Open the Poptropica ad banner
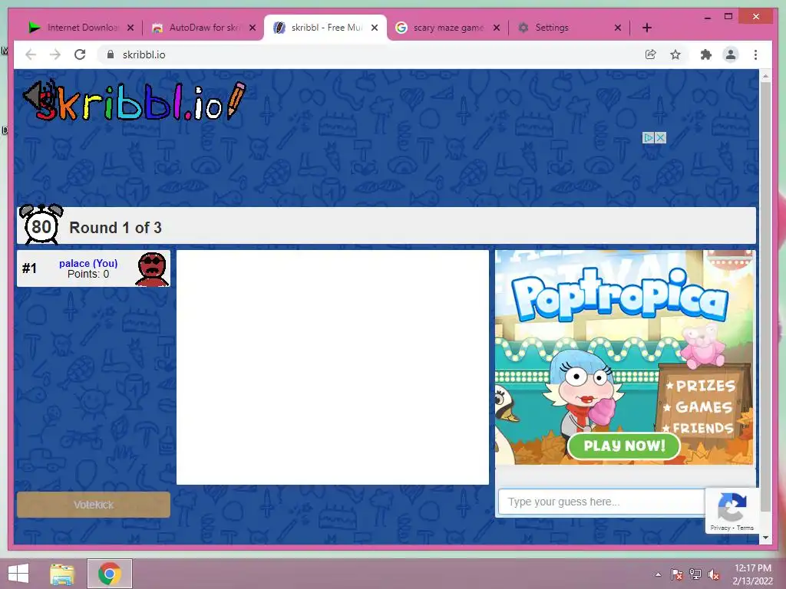The height and width of the screenshot is (589, 786). tap(624, 357)
